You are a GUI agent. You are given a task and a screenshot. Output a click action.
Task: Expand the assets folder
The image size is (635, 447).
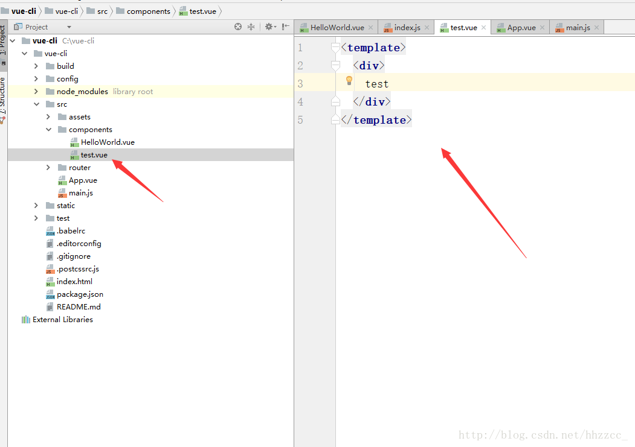click(x=48, y=117)
